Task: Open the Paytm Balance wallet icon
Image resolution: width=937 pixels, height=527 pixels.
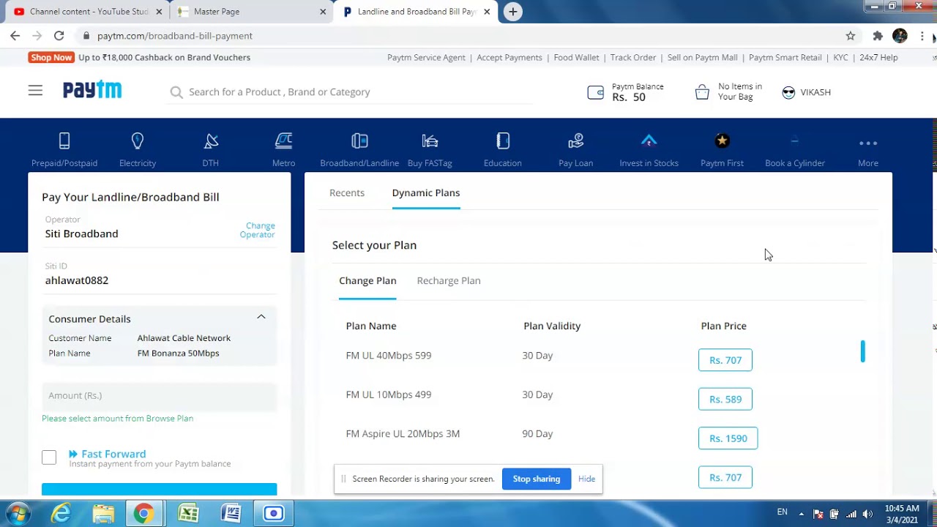Action: click(596, 92)
